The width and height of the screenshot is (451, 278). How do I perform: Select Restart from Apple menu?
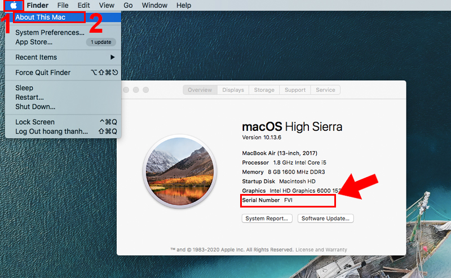point(63,97)
